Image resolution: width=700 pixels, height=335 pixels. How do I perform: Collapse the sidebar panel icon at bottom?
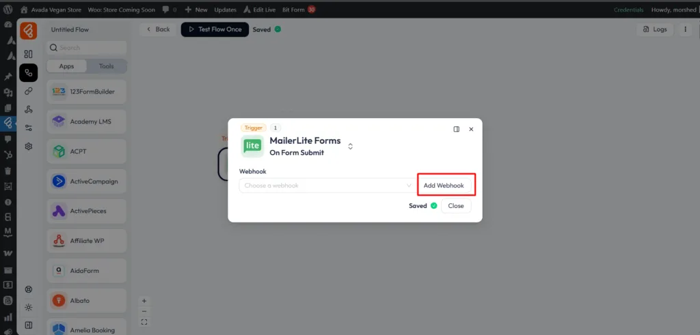29,325
